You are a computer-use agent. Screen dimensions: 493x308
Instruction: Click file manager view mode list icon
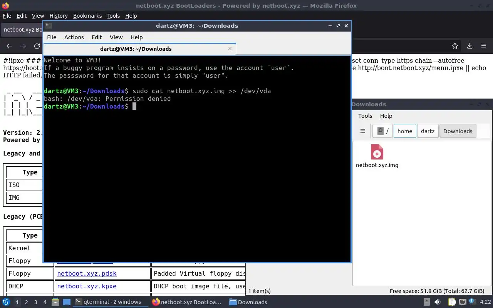(362, 131)
